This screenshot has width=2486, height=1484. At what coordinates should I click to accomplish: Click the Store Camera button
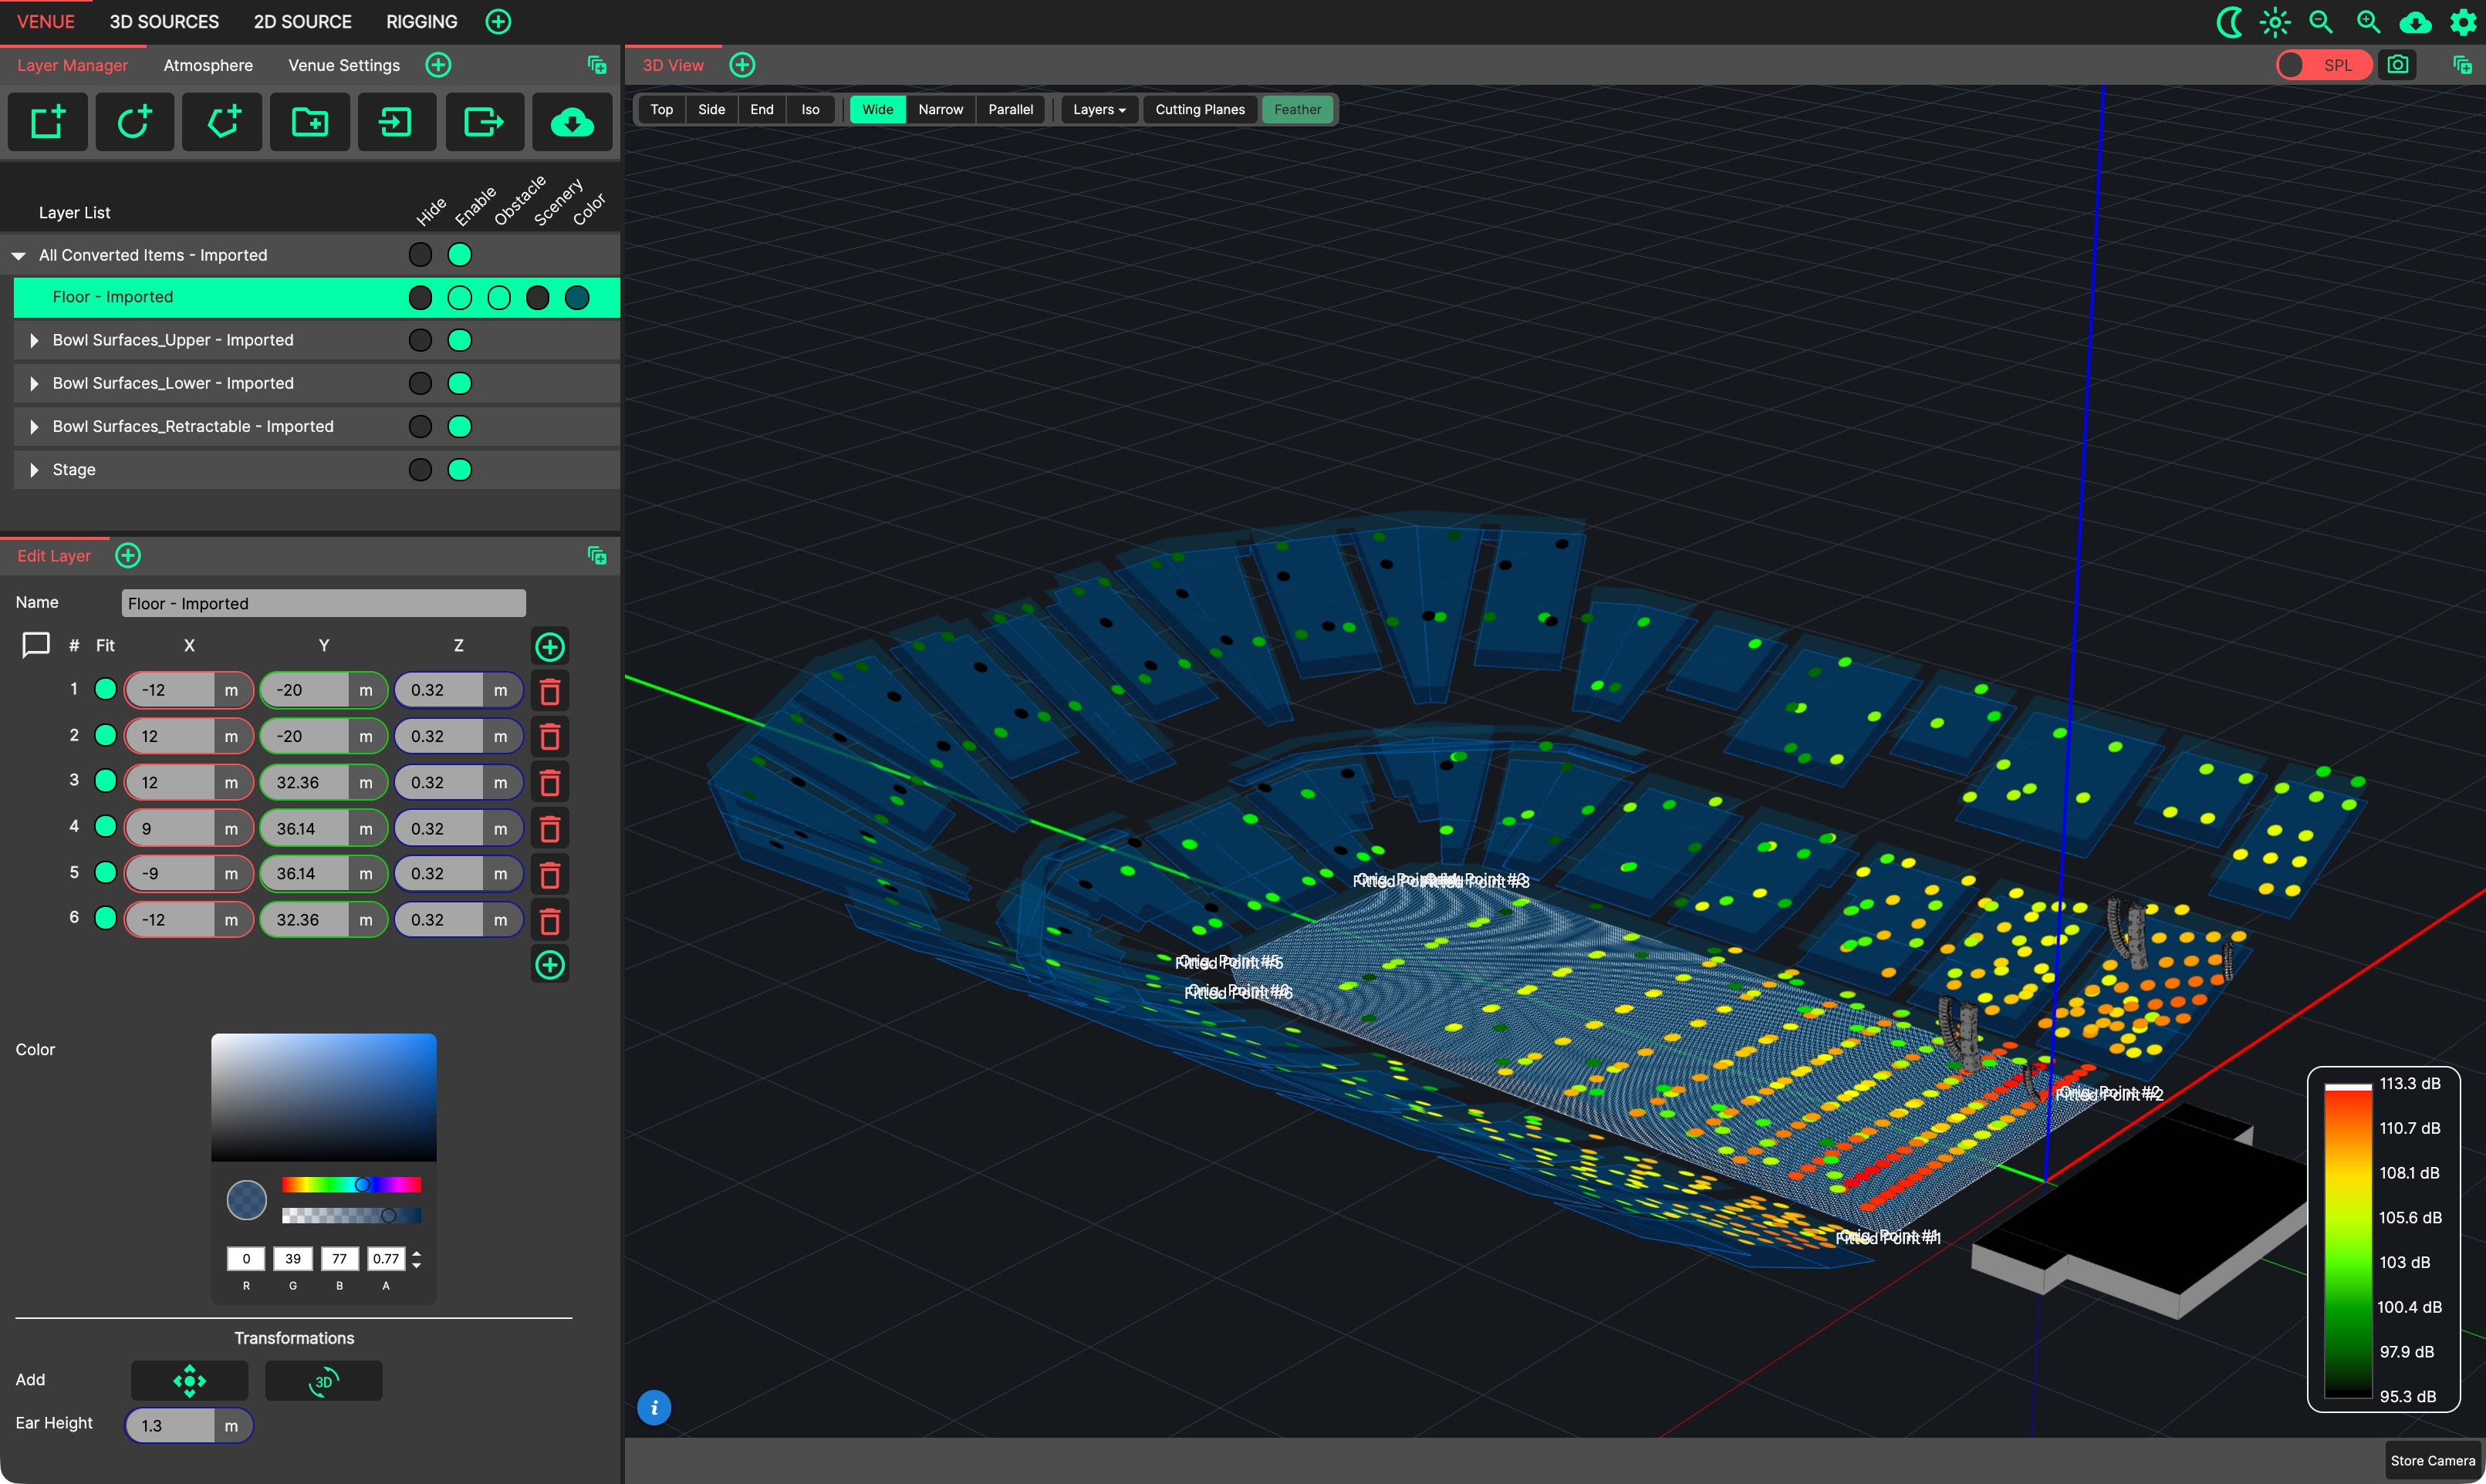[x=2432, y=1461]
